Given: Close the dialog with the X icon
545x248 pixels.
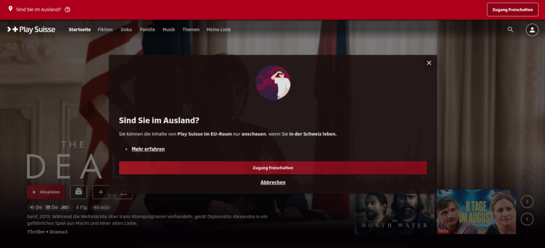Looking at the screenshot, I should 429,63.
